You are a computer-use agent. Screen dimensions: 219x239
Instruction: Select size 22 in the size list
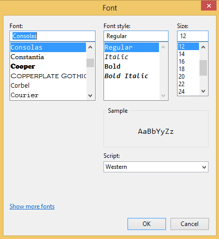pyautogui.click(x=188, y=84)
